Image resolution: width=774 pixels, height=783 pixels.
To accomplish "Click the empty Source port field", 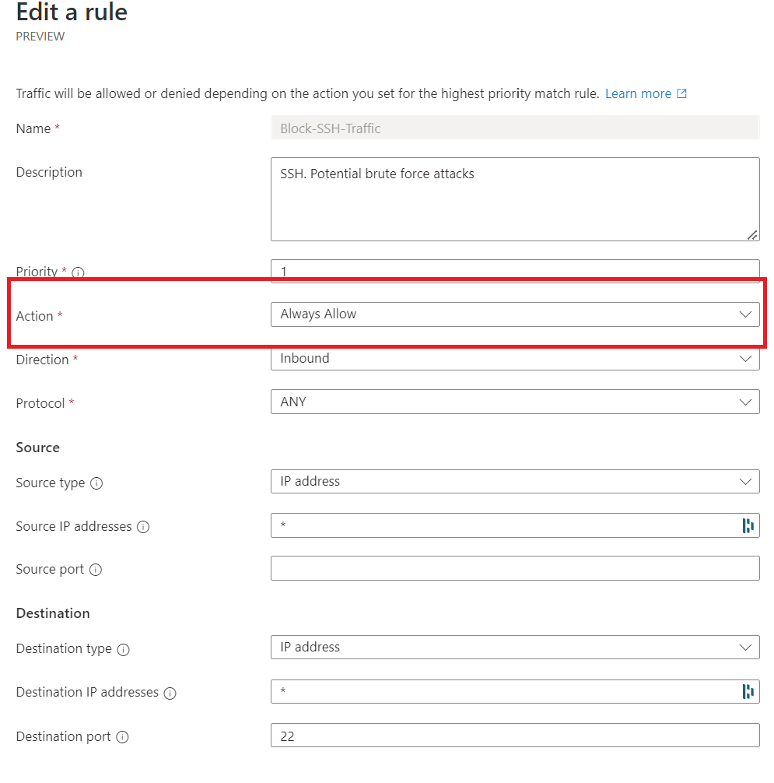I will click(x=515, y=568).
